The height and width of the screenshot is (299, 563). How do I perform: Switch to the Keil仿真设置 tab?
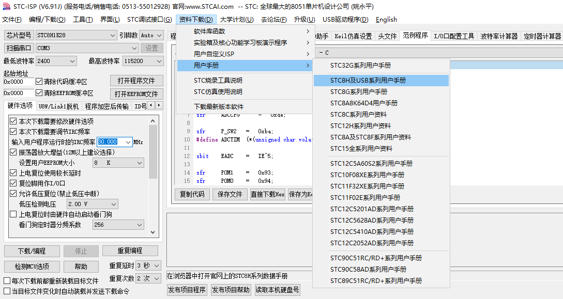pyautogui.click(x=353, y=36)
